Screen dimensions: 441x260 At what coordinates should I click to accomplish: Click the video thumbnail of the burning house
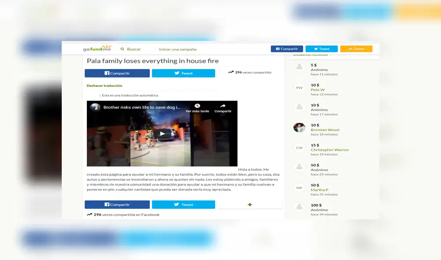[162, 134]
